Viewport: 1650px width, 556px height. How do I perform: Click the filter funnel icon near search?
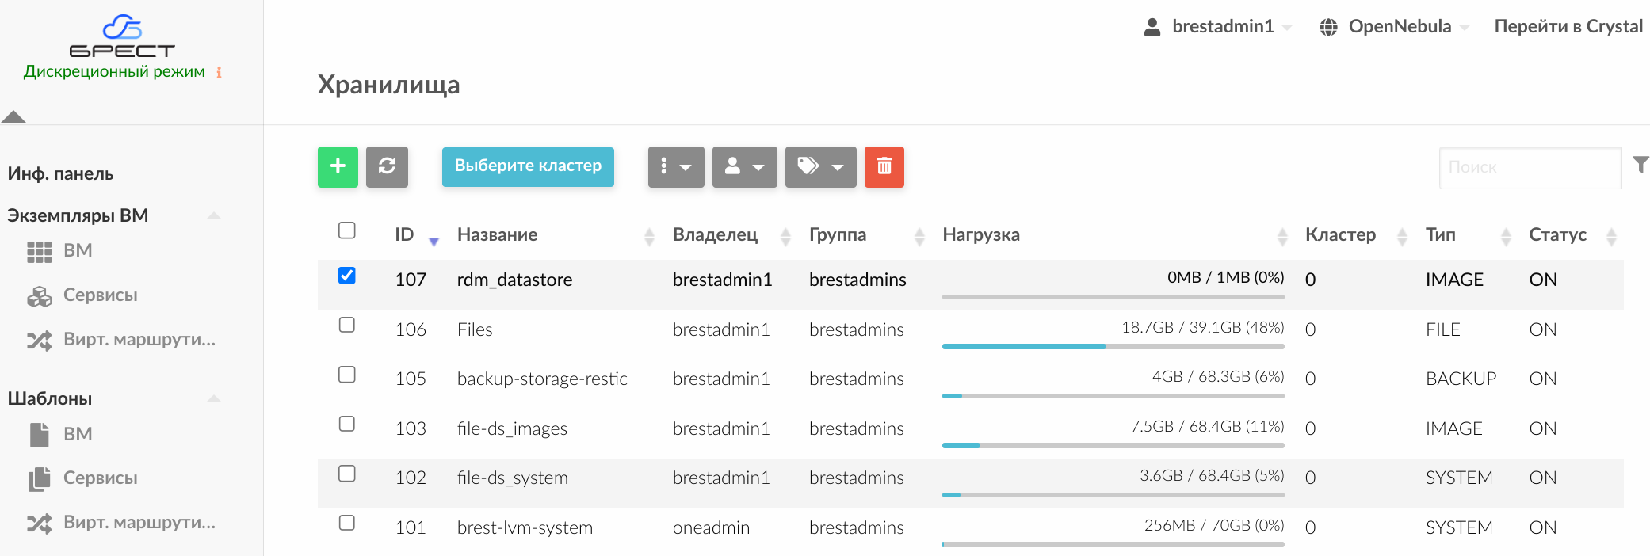click(1640, 165)
